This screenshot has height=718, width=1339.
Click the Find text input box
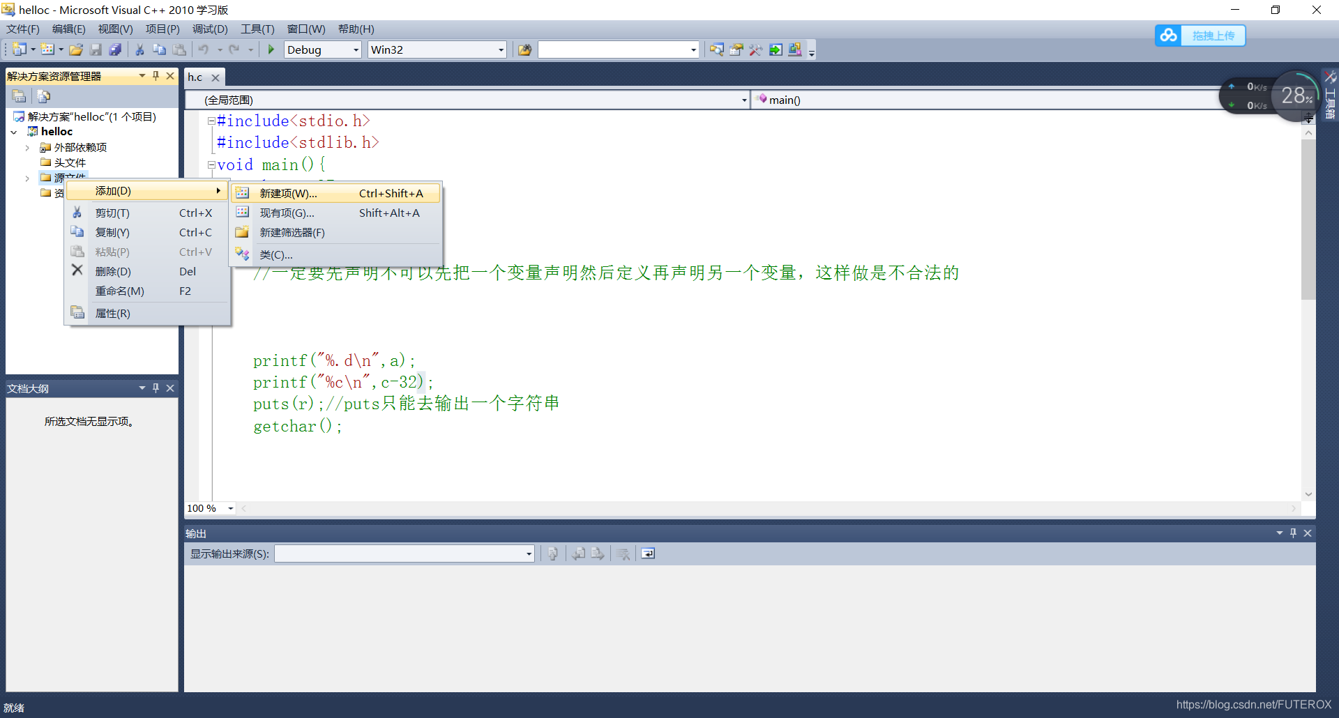pos(613,49)
